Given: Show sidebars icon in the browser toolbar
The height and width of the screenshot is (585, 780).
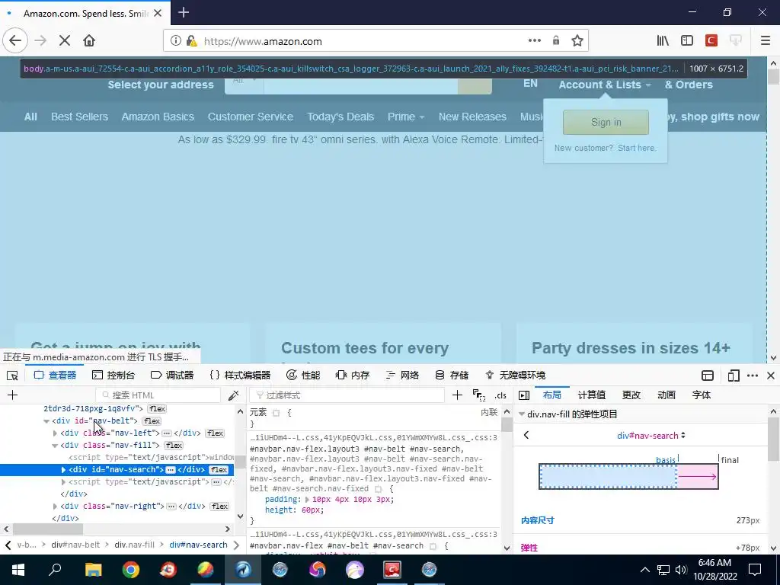Looking at the screenshot, I should (x=687, y=41).
